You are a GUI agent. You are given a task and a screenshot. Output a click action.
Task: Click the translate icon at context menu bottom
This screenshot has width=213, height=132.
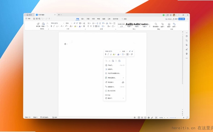[x=106, y=98]
